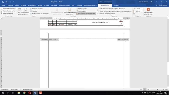Click the Как в предыдущем tag on the page
The width and height of the screenshot is (169, 95).
123,40
